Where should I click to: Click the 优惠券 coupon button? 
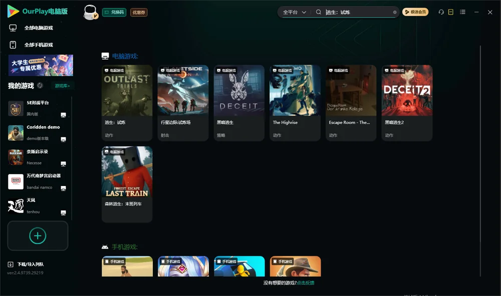[x=139, y=12]
